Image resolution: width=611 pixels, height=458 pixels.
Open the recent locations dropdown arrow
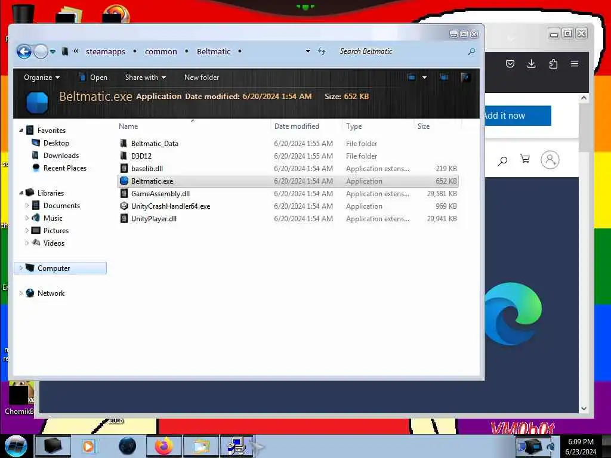pos(53,51)
